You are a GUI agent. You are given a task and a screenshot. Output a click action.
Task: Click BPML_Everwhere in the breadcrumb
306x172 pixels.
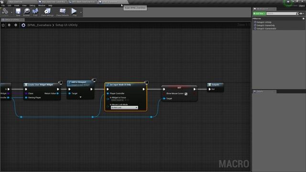pos(39,25)
